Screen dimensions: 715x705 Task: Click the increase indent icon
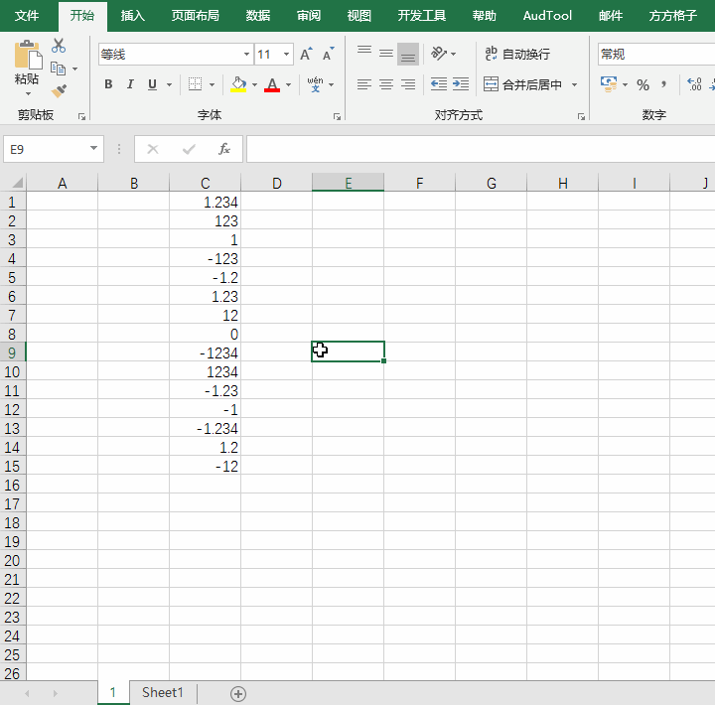tap(461, 84)
